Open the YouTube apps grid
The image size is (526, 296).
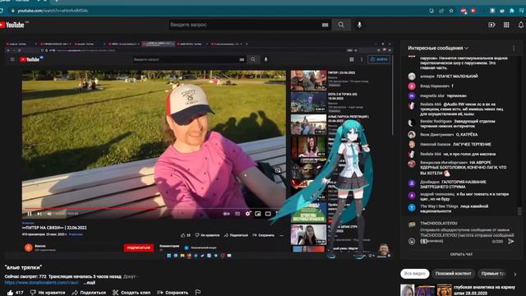coord(506,25)
